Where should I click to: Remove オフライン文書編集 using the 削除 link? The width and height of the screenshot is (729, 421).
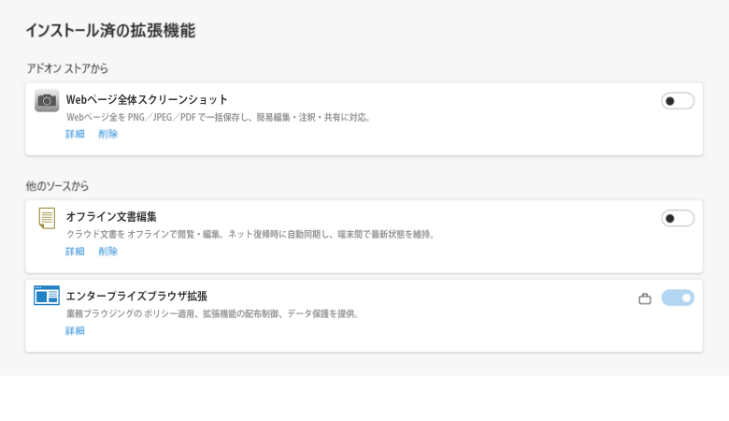click(x=108, y=251)
